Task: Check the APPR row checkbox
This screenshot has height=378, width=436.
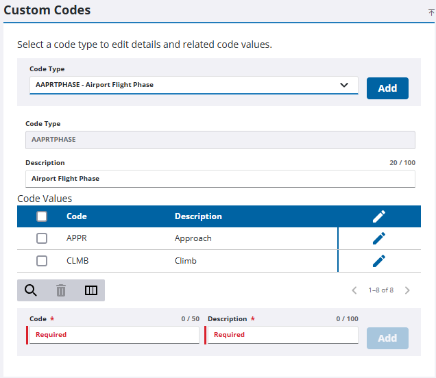Action: pos(42,238)
